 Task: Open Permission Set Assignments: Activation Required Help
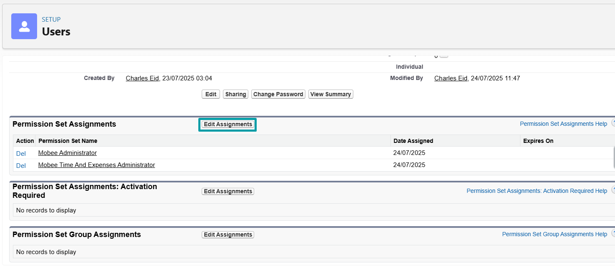point(537,191)
